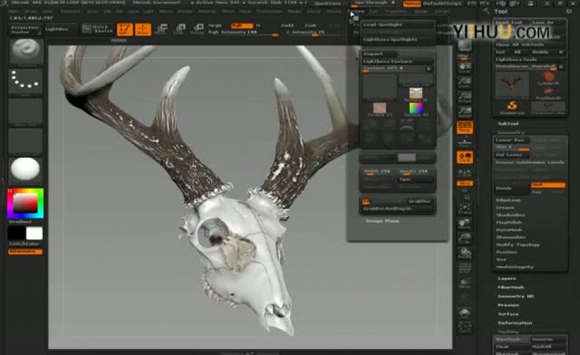Open the Zplugin menu
The width and height of the screenshot is (580, 355).
[420, 11]
